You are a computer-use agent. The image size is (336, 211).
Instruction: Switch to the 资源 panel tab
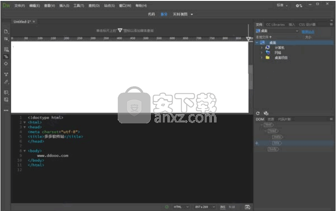coord(271,119)
